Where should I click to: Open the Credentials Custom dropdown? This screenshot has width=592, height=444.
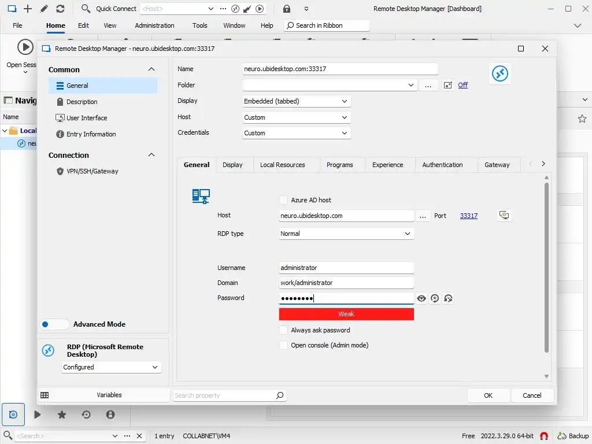297,133
